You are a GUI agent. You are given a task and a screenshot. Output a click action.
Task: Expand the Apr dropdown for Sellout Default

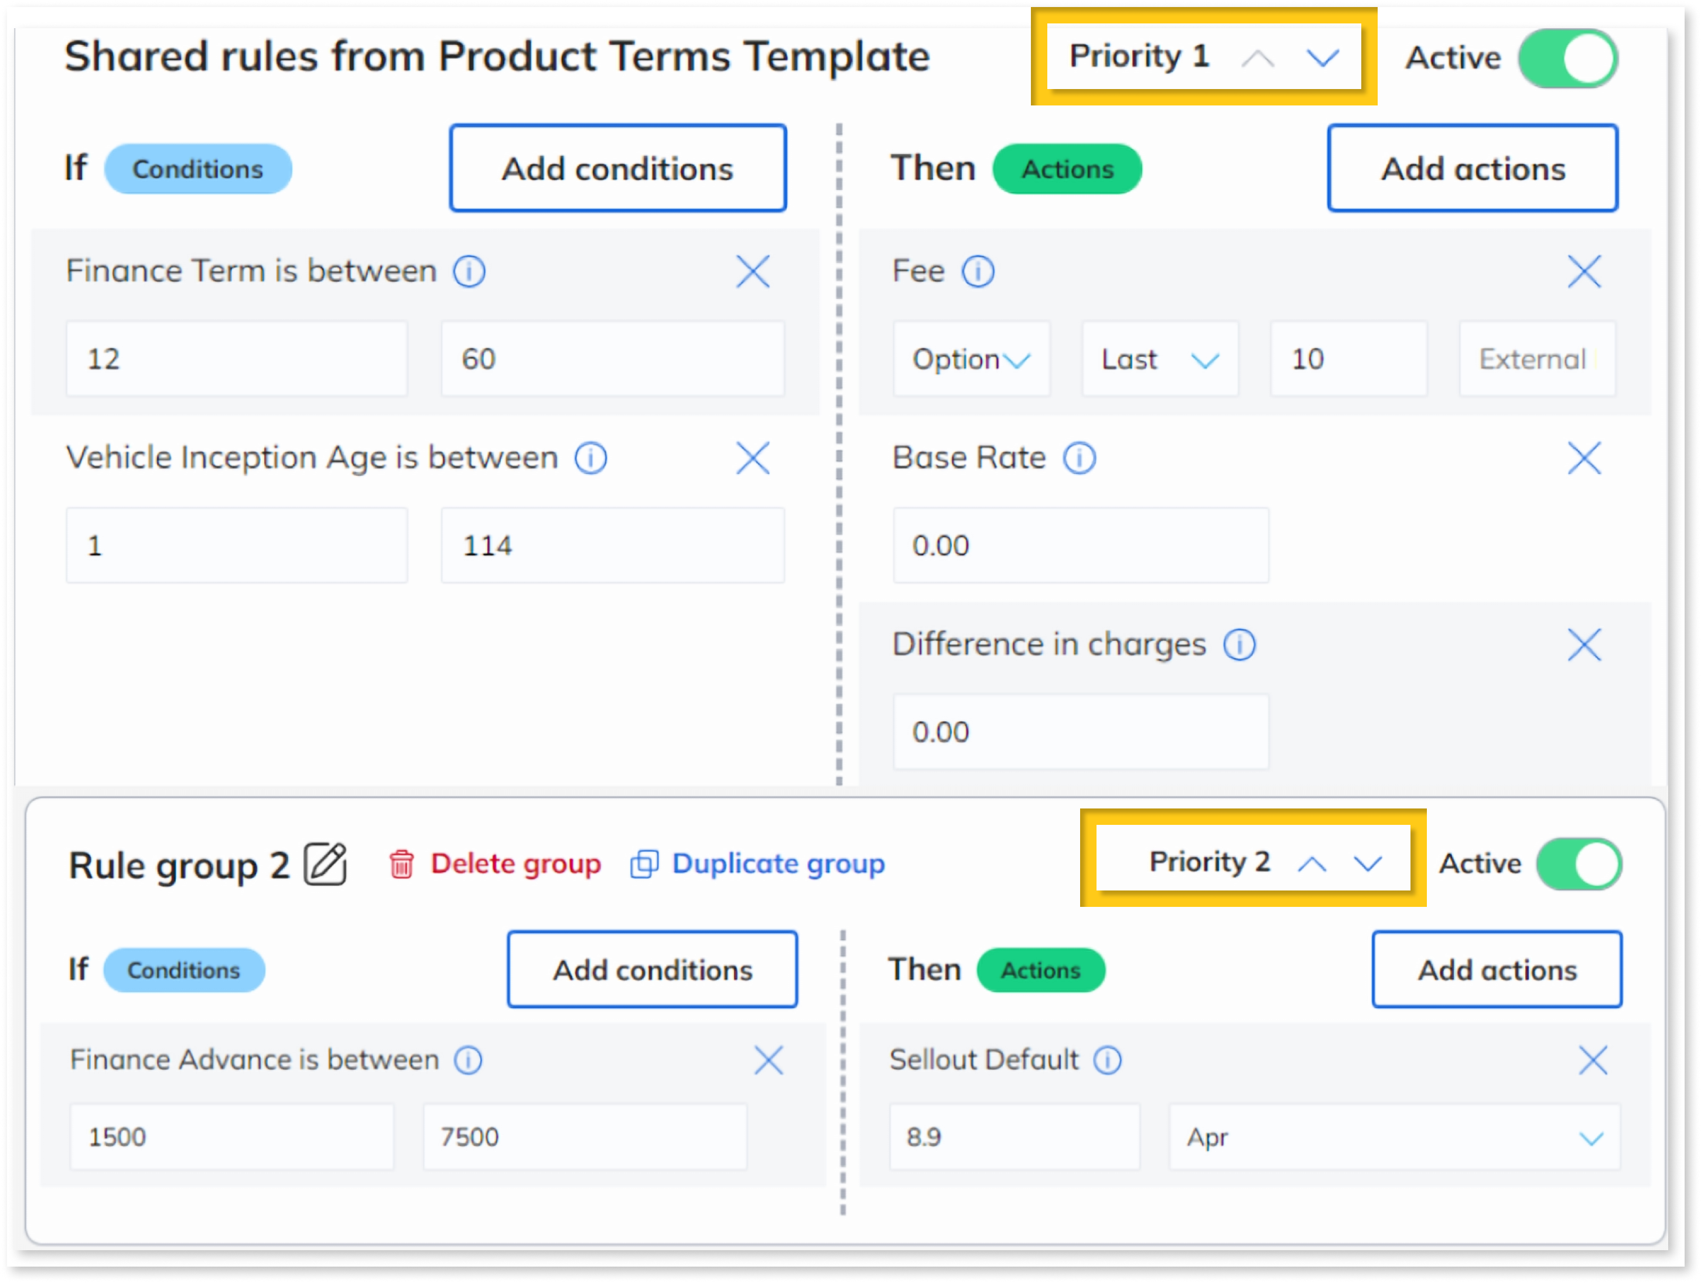tap(1394, 1138)
